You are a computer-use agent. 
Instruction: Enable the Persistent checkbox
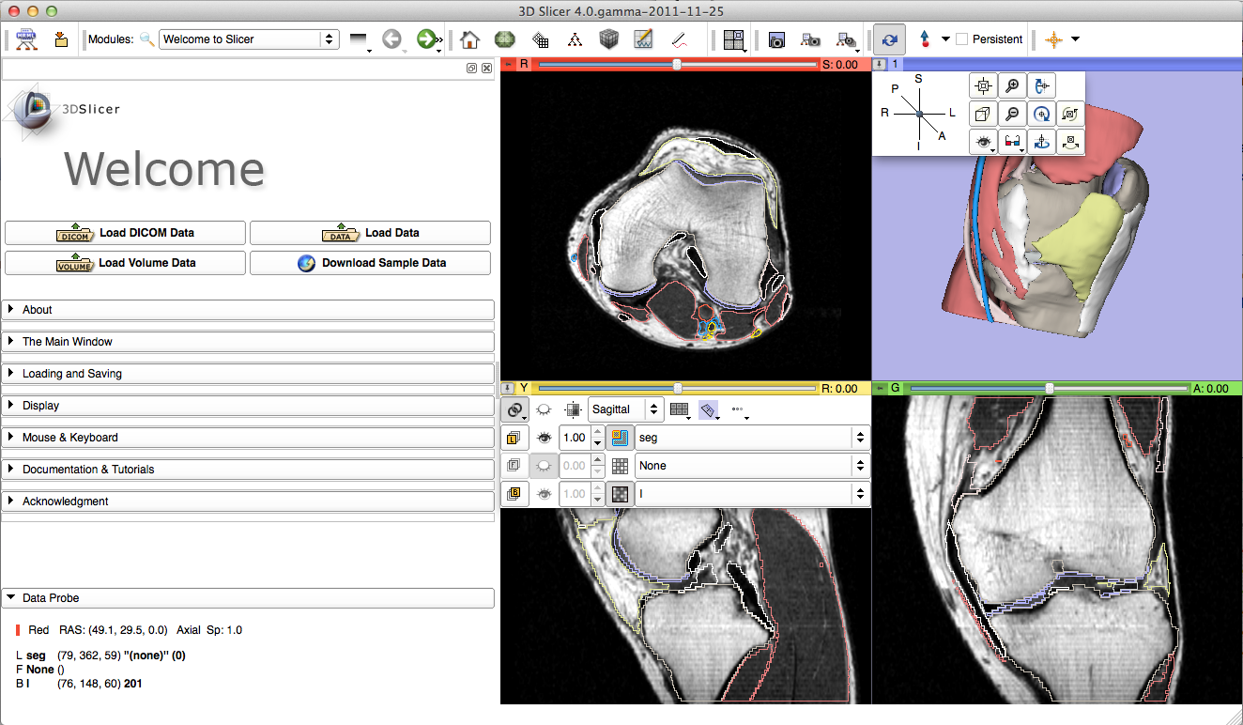[x=961, y=39]
